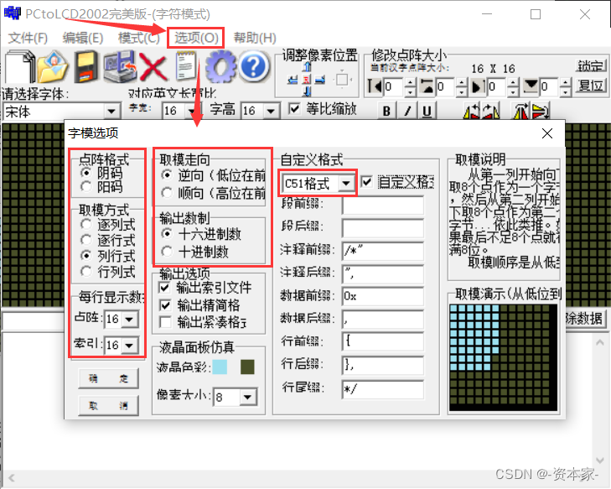Image resolution: width=611 pixels, height=489 pixels.
Task: Enable the 输出紧凑格式 checkbox
Action: point(165,322)
